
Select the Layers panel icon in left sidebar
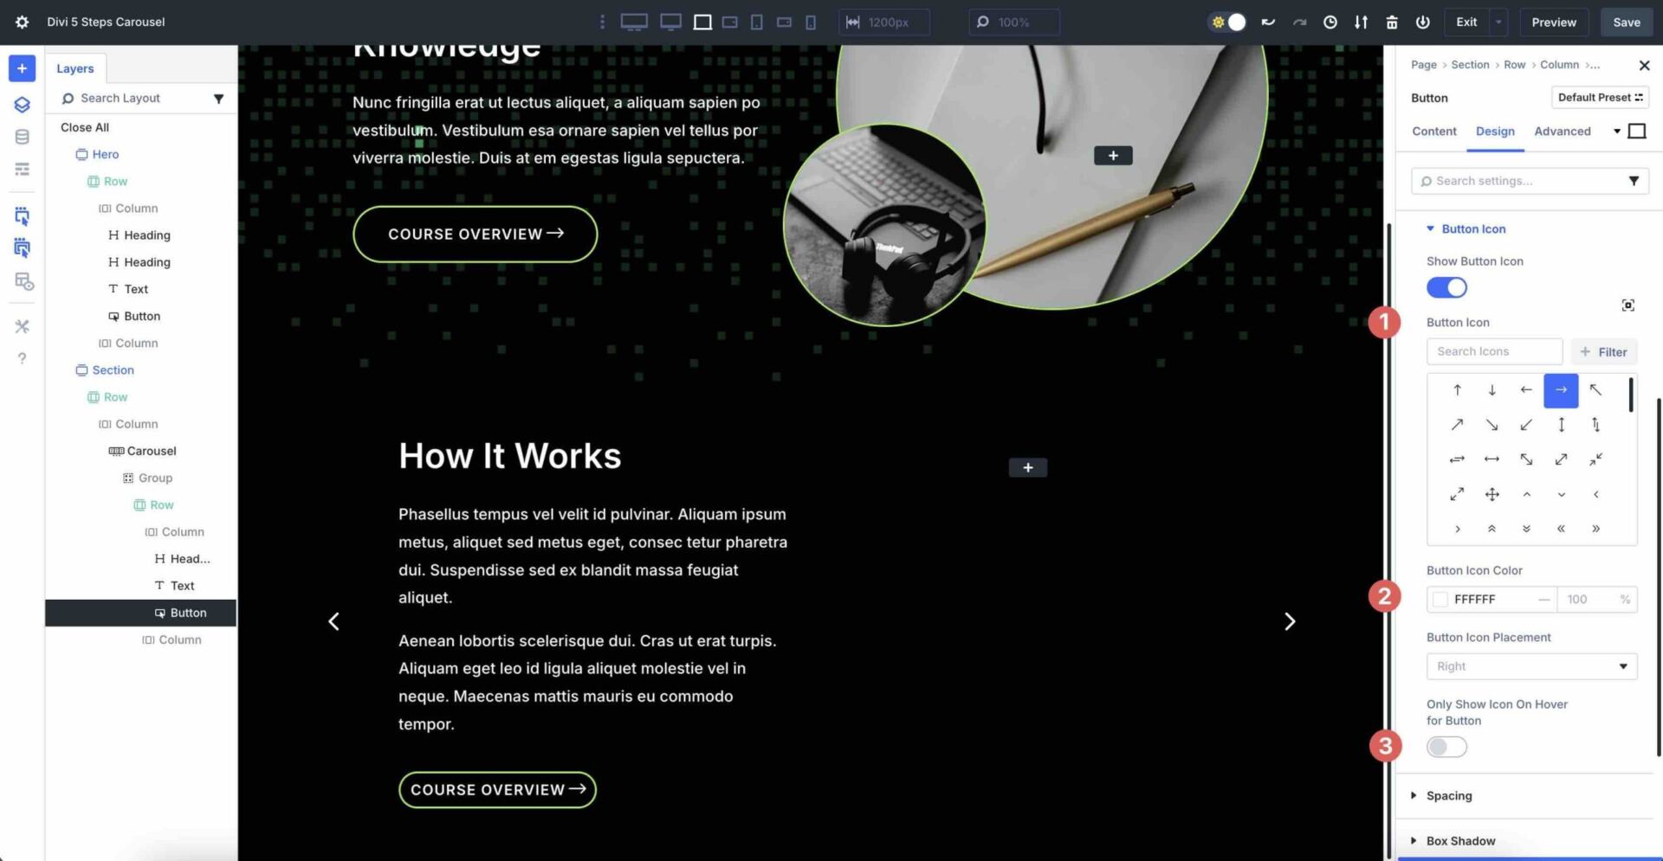(22, 104)
